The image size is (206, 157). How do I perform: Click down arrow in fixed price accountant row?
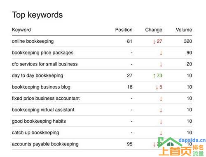tap(161, 98)
